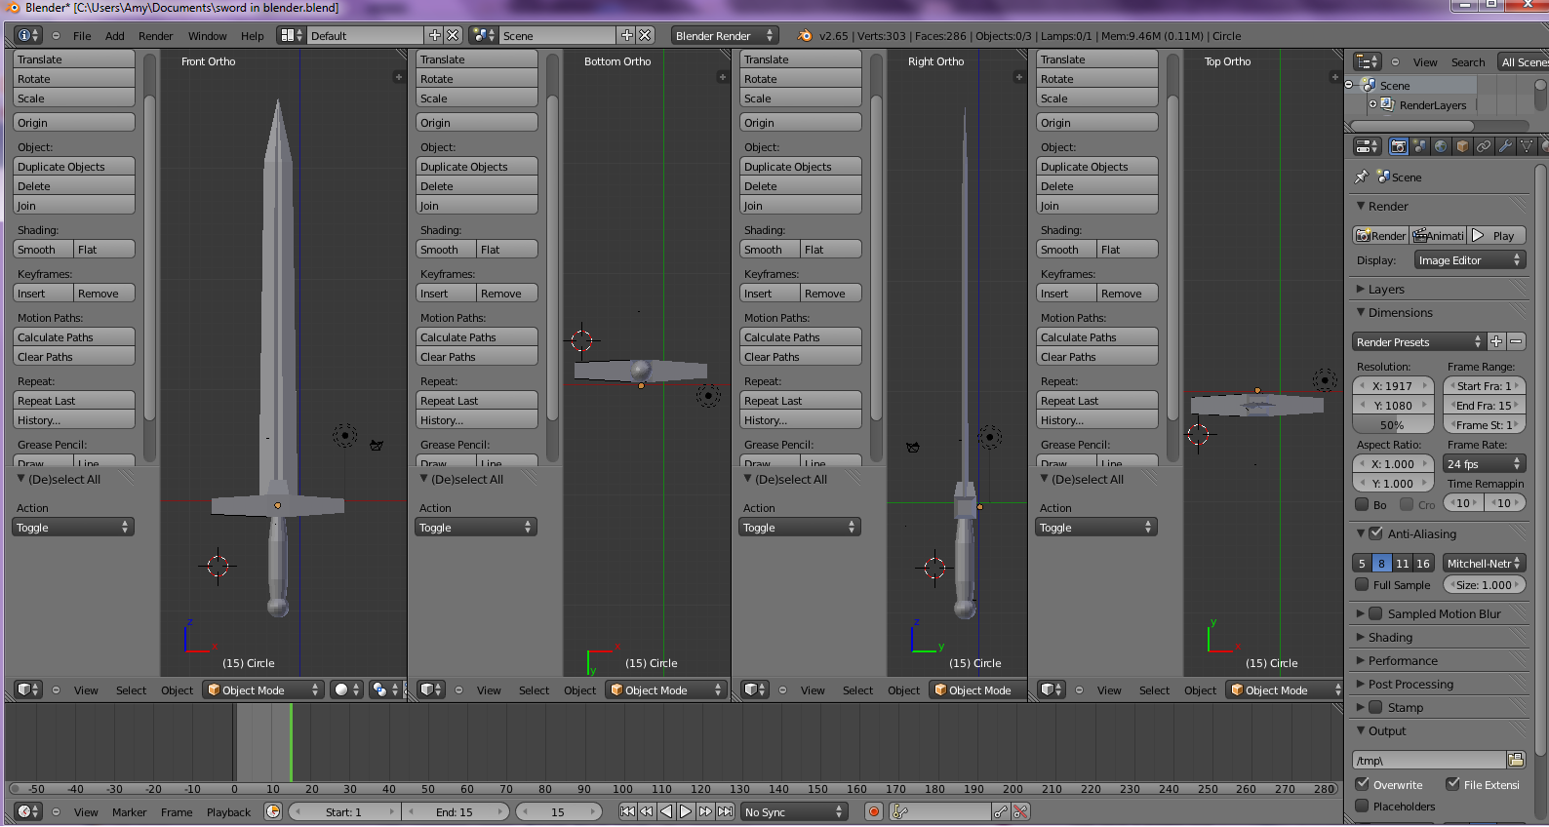Open the Render Presets dropdown
Image resolution: width=1549 pixels, height=827 pixels.
(x=1418, y=341)
